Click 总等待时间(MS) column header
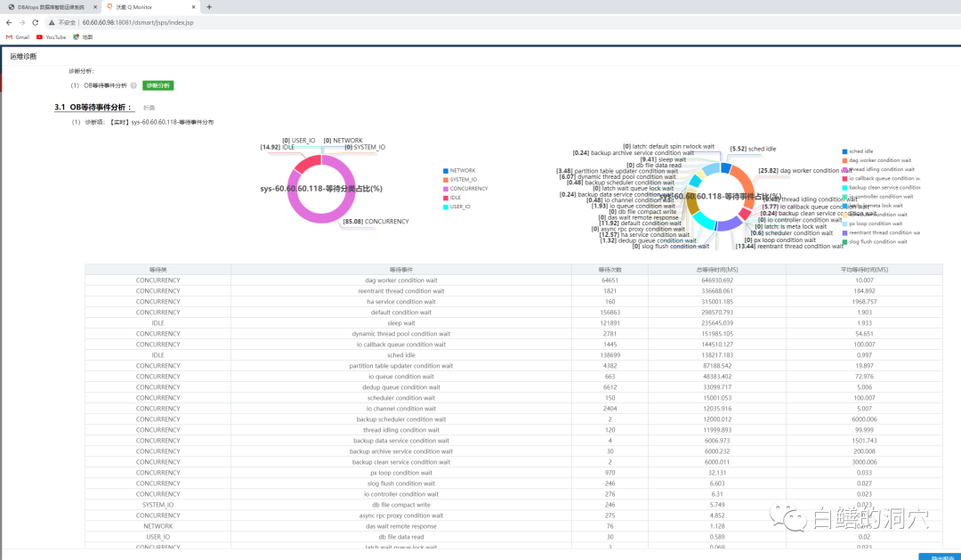Image resolution: width=961 pixels, height=560 pixels. [716, 269]
